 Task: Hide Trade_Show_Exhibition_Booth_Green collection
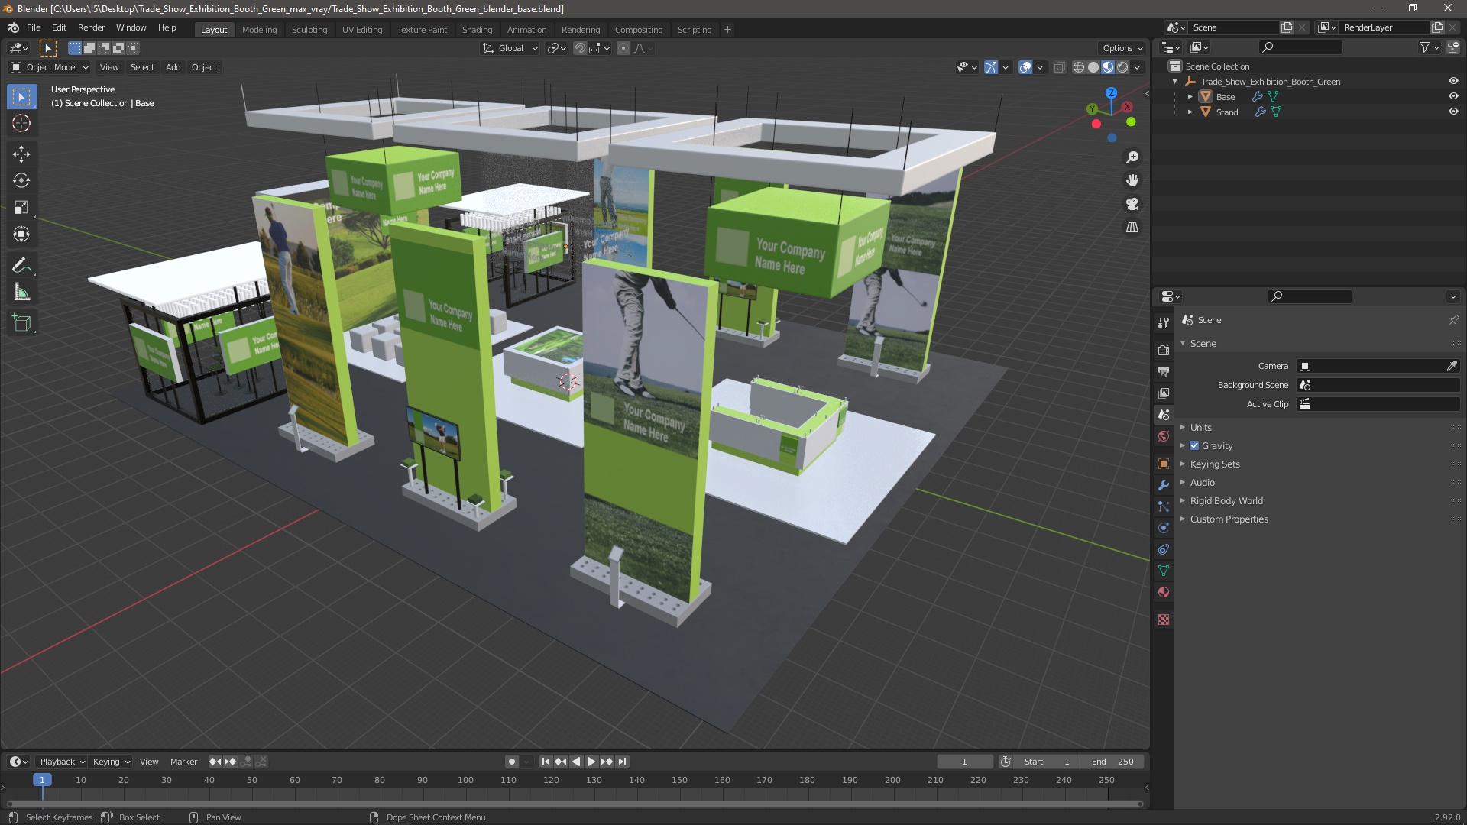pyautogui.click(x=1453, y=81)
